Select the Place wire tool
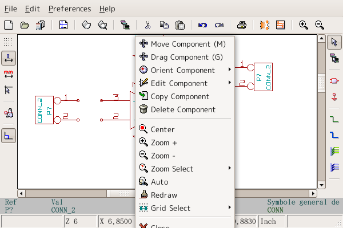Viewport: 343px width, 228px height. click(x=335, y=120)
